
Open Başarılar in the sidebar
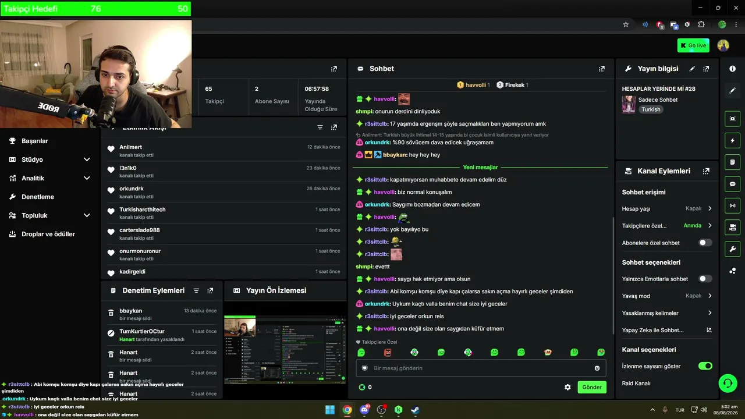click(35, 141)
